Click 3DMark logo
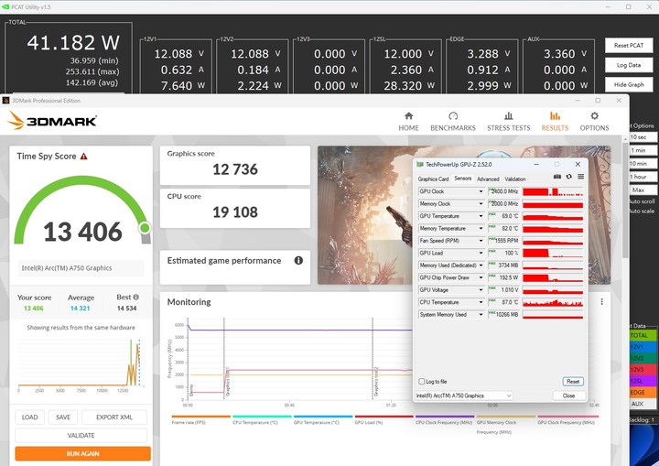659x466 pixels. pyautogui.click(x=52, y=121)
